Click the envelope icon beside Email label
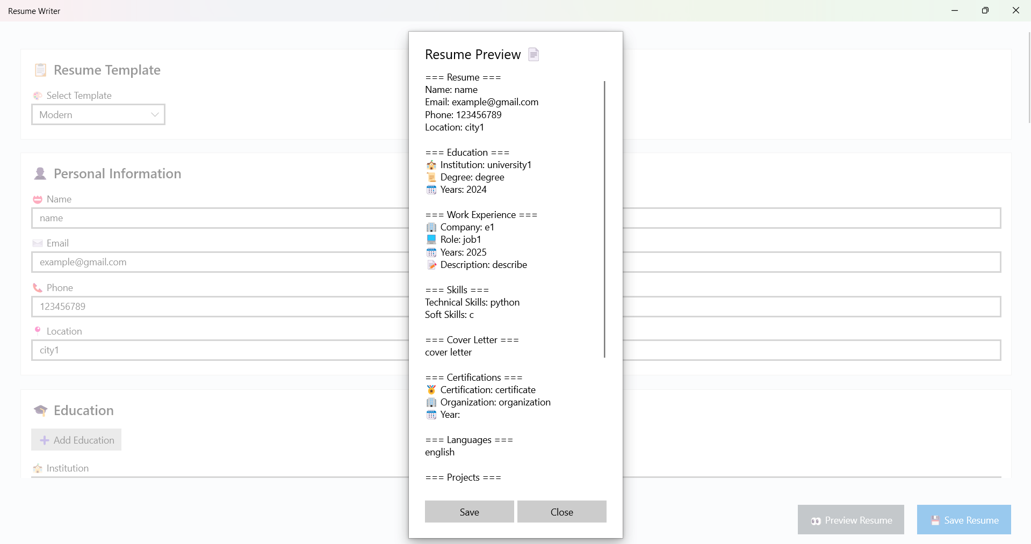1031x544 pixels. click(x=38, y=243)
